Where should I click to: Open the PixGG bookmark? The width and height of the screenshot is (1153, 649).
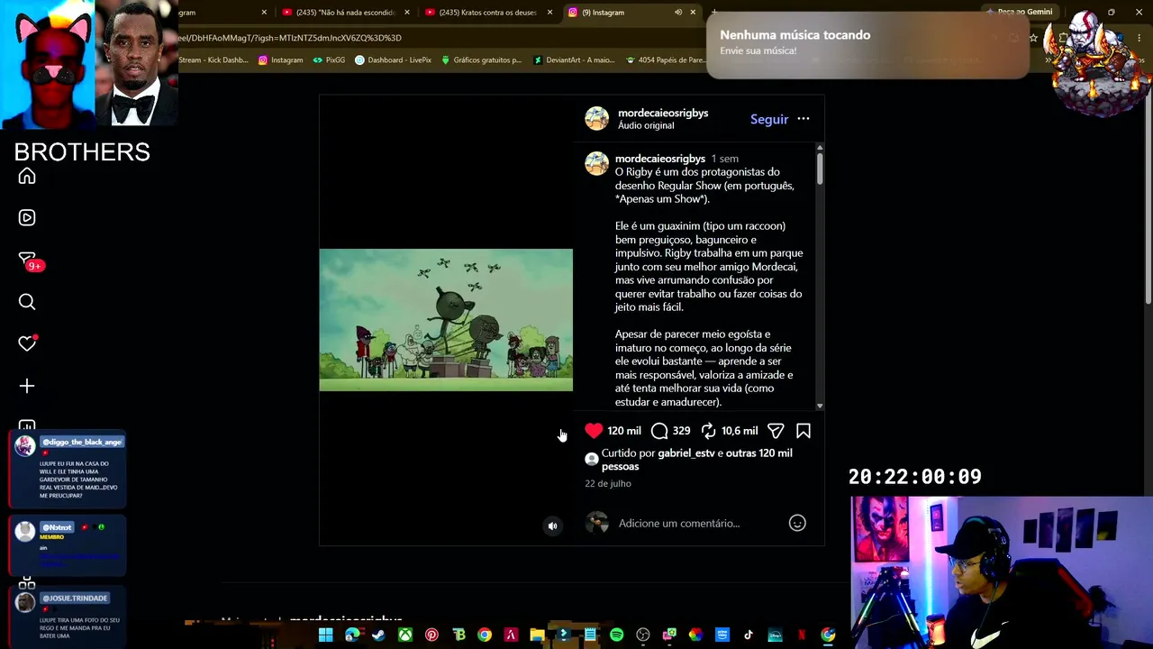pyautogui.click(x=329, y=60)
